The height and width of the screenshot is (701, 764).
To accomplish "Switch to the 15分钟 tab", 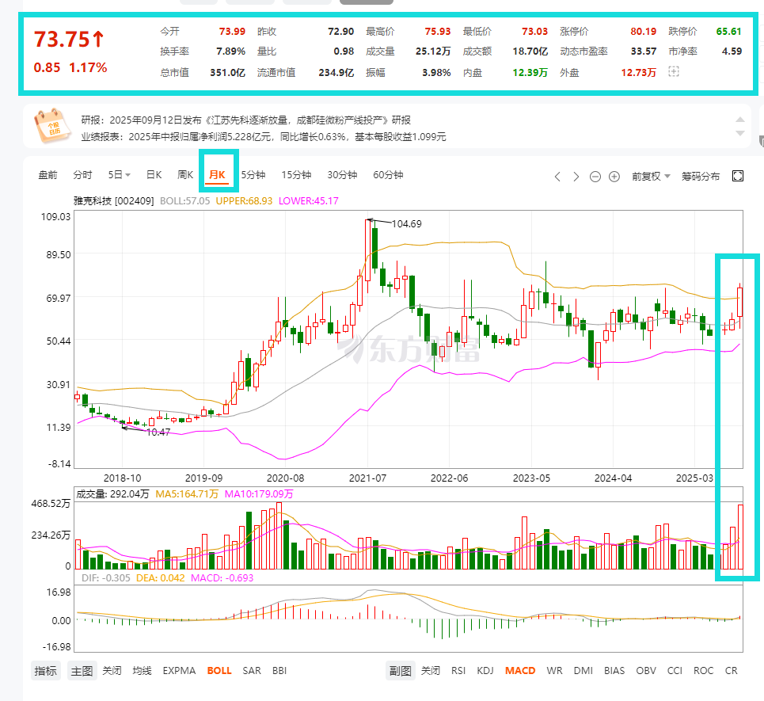I will (296, 175).
